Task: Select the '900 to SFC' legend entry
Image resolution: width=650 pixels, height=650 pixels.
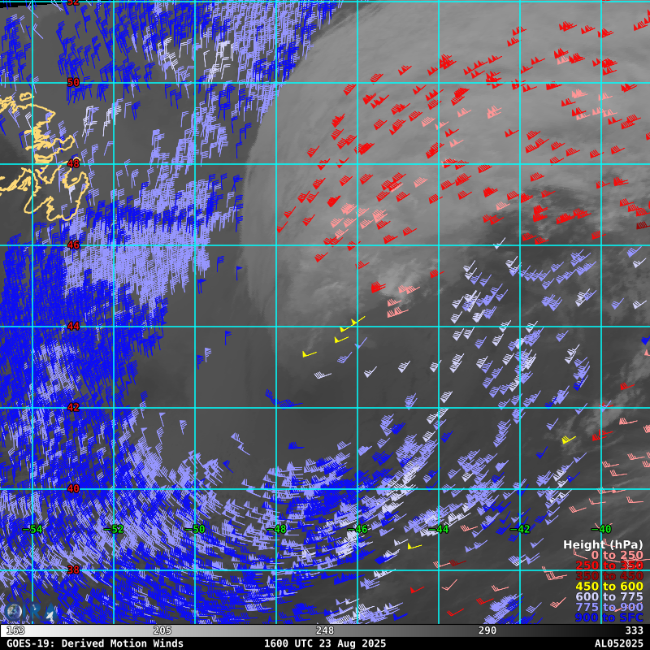Action: click(609, 617)
